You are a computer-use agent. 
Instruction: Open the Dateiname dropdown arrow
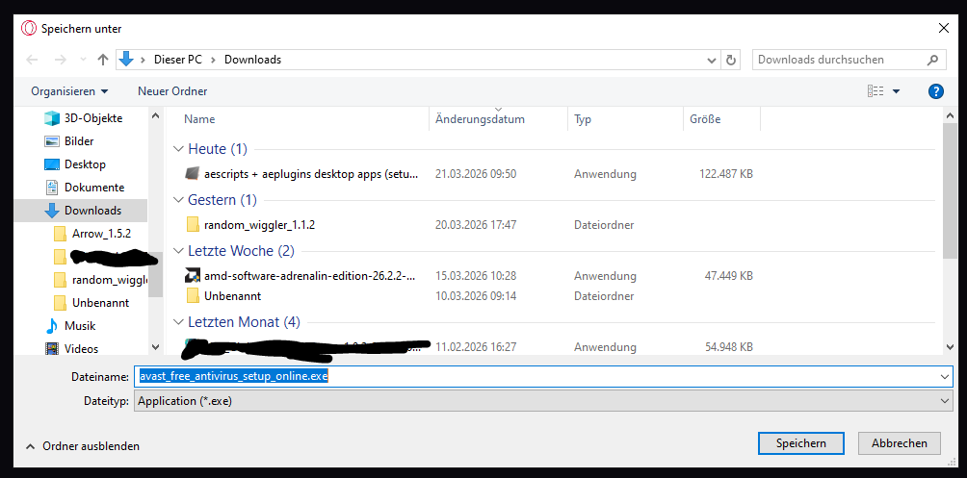pyautogui.click(x=945, y=376)
